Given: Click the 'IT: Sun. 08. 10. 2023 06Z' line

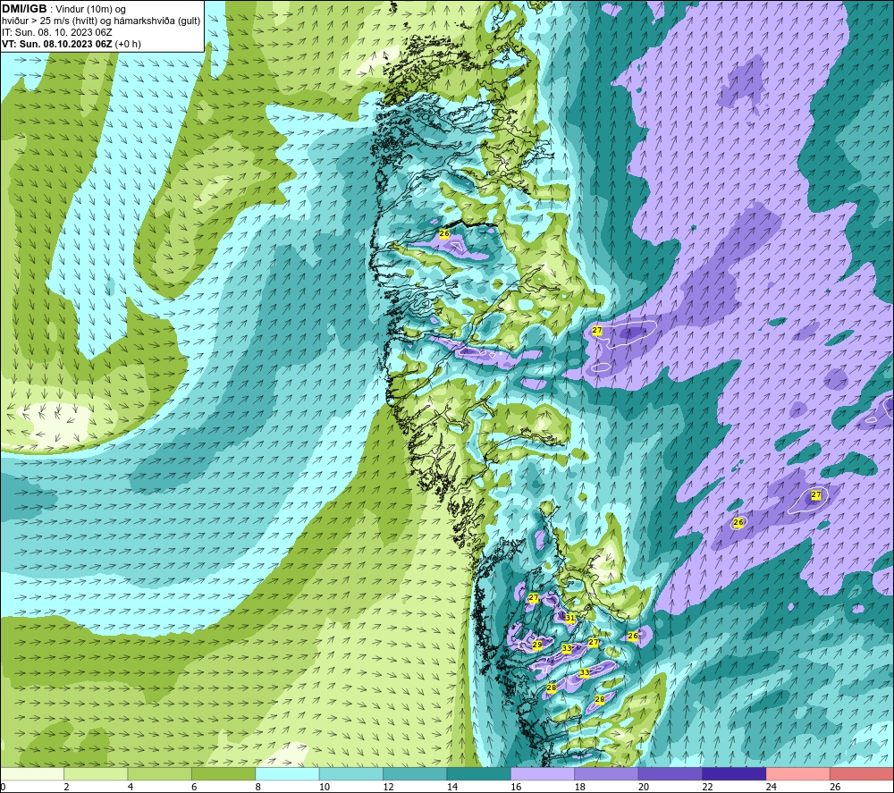Looking at the screenshot, I should coord(57,32).
